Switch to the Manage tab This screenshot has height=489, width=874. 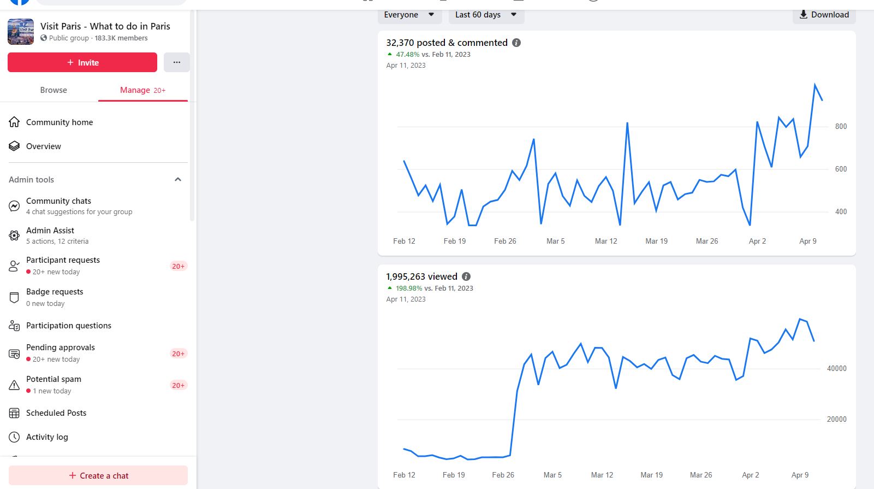click(143, 90)
